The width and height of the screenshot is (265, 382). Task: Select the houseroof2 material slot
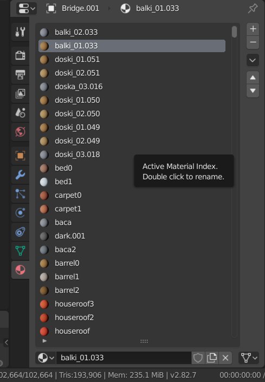132,317
